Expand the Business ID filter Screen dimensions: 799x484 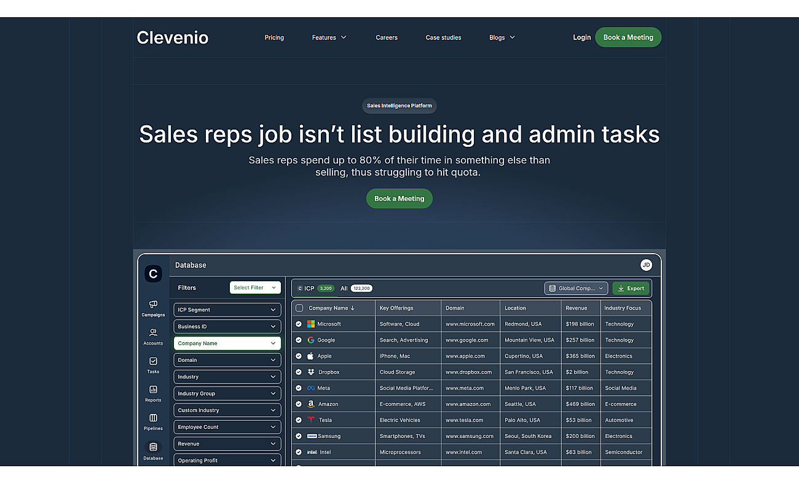point(227,326)
